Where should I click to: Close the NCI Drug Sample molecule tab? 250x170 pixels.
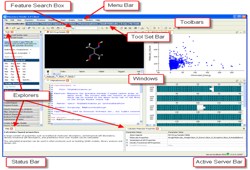coord(68,32)
